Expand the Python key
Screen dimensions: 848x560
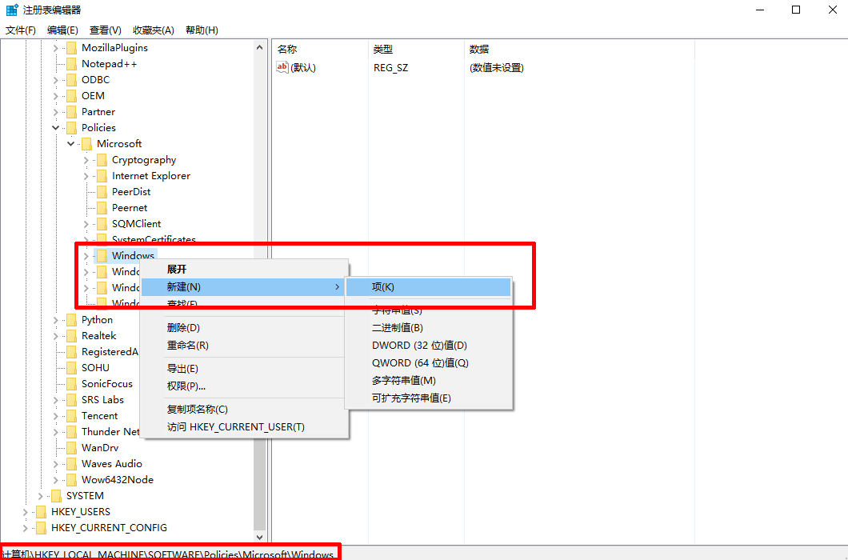(55, 319)
